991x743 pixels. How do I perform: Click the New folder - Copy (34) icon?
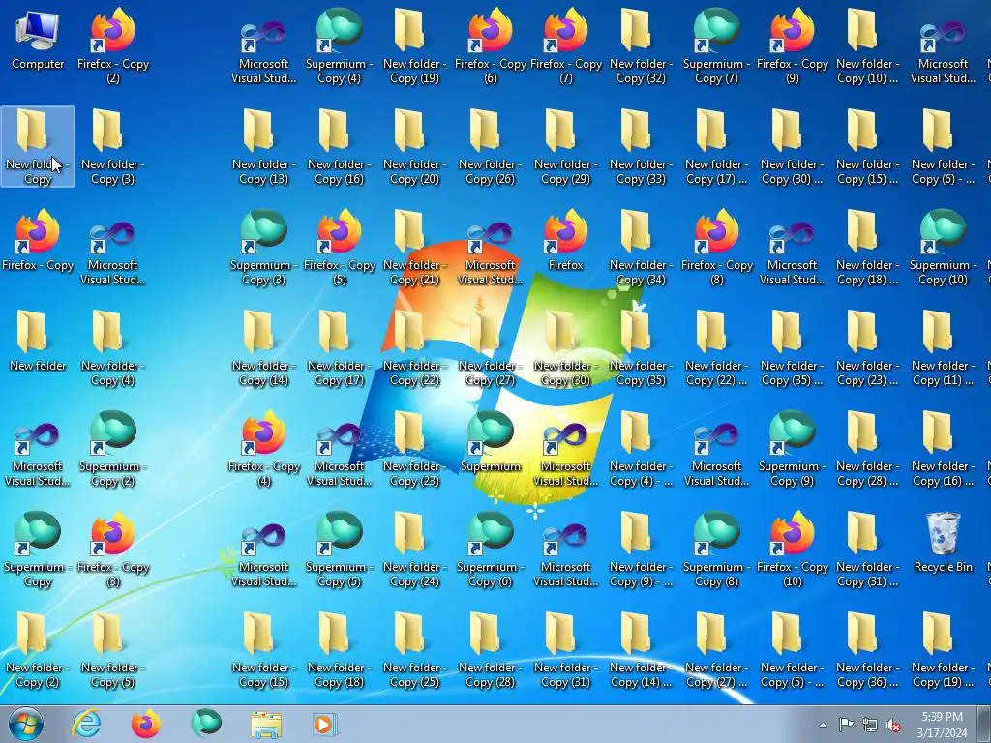(x=641, y=247)
